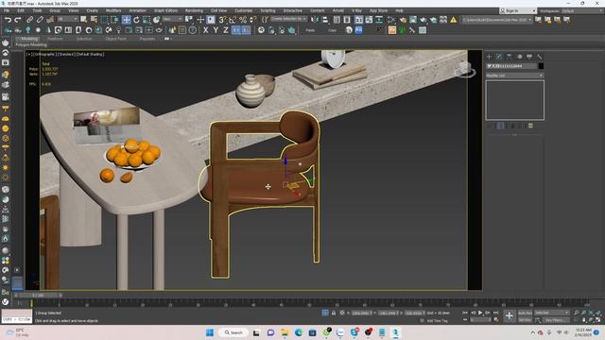
Task: Toggle the Angle Snap button
Action: coord(233,20)
